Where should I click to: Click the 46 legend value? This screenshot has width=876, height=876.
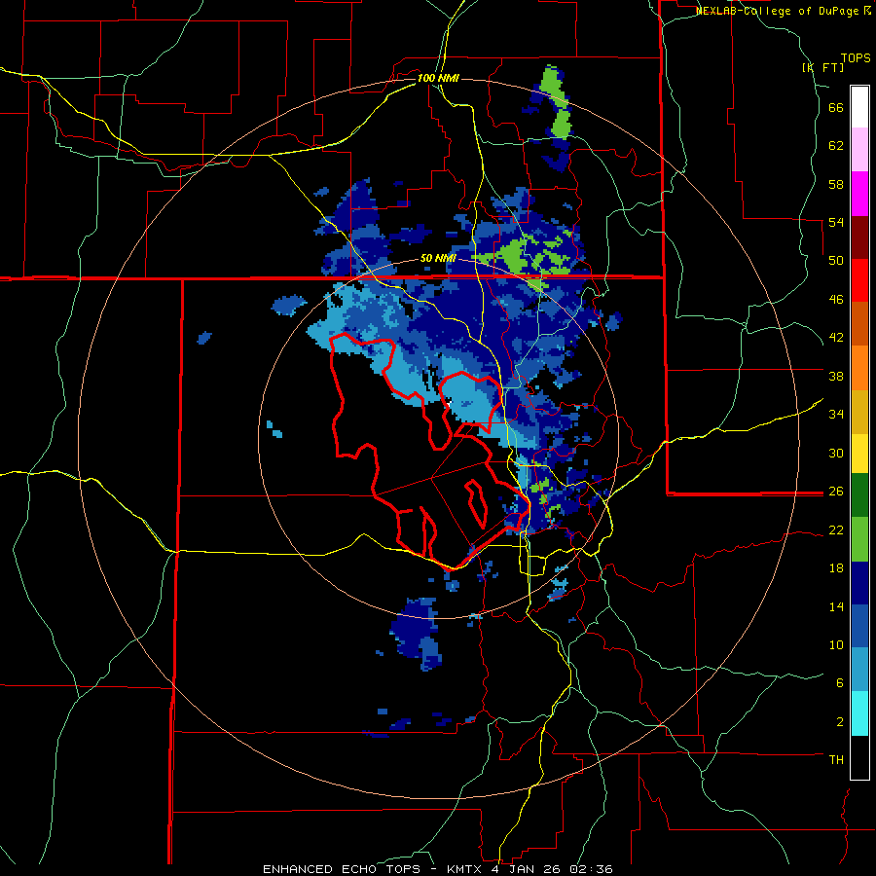click(x=836, y=300)
